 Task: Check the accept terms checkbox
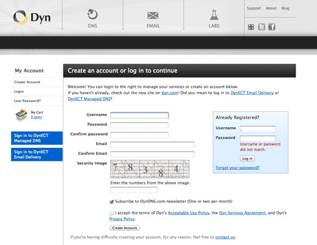pyautogui.click(x=111, y=213)
